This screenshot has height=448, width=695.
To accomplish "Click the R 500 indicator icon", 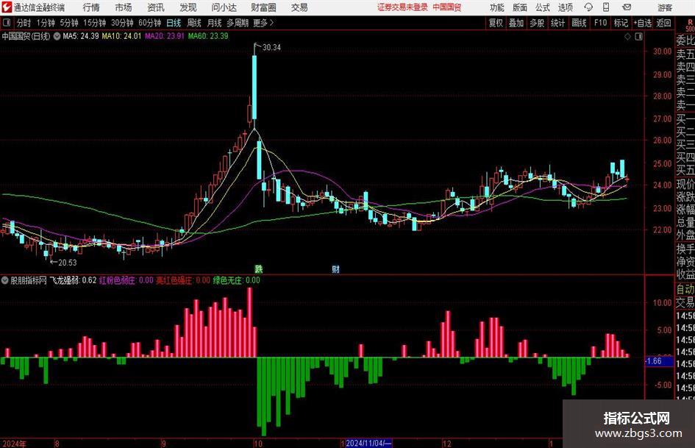I will pyautogui.click(x=690, y=25).
